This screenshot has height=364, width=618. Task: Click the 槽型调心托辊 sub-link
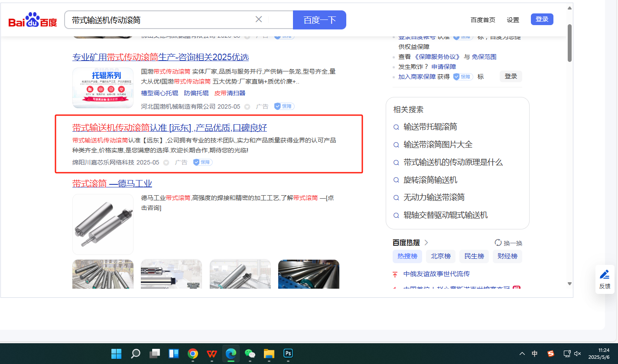[159, 93]
